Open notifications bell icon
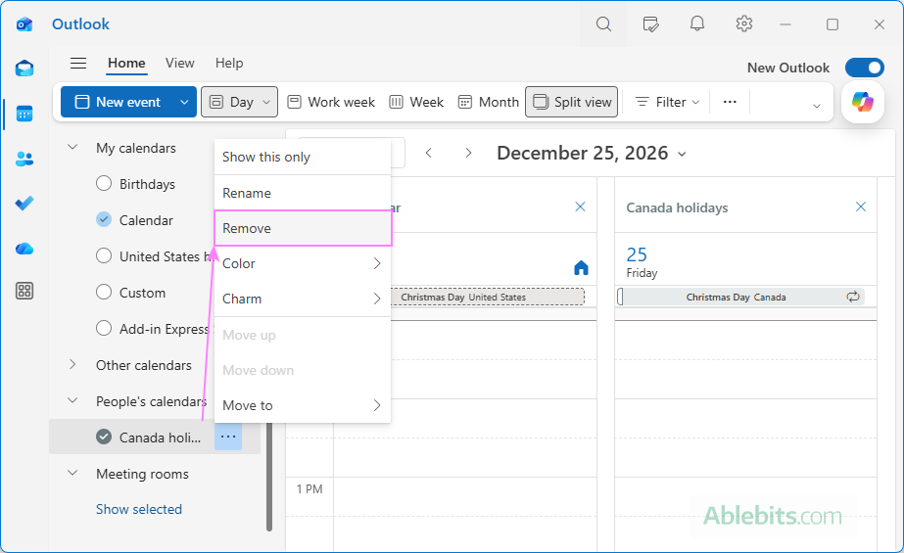Screen dimensions: 904x553 tap(697, 24)
